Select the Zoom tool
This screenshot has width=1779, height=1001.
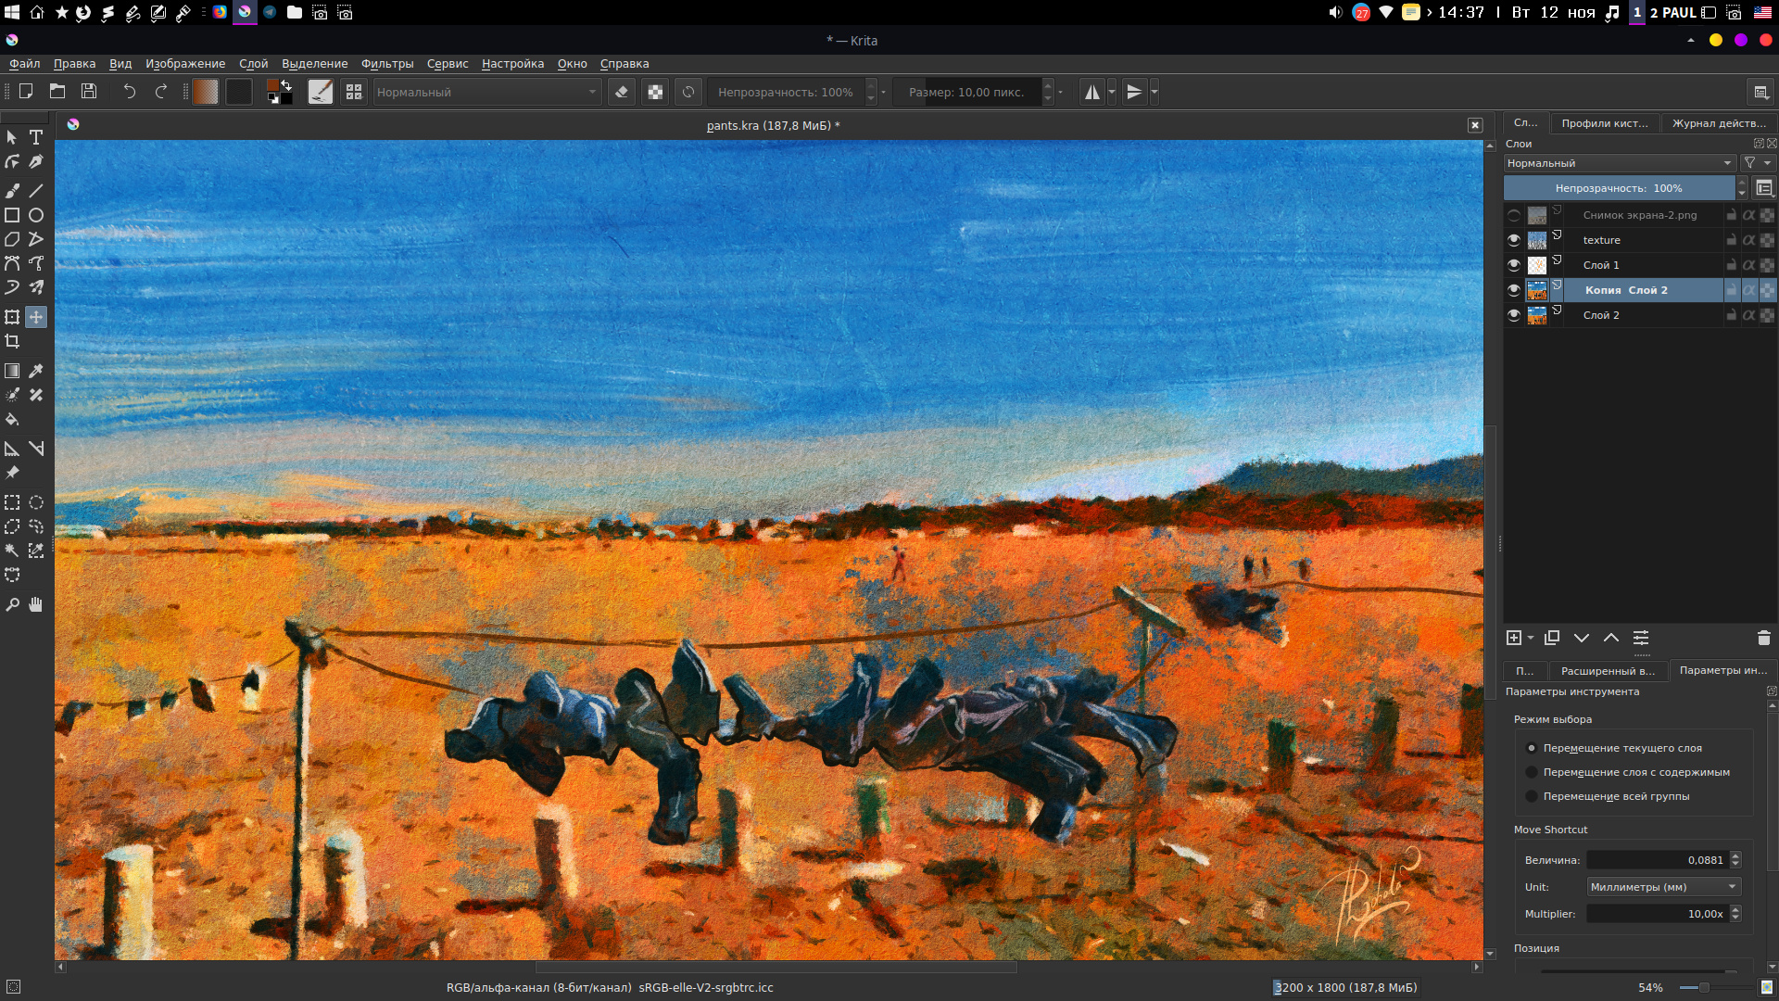pos(12,604)
